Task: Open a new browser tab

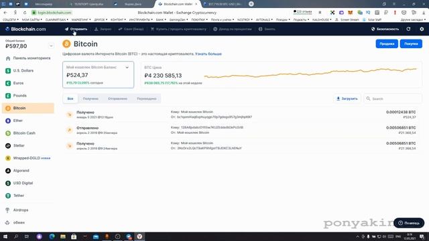Action: [251, 4]
